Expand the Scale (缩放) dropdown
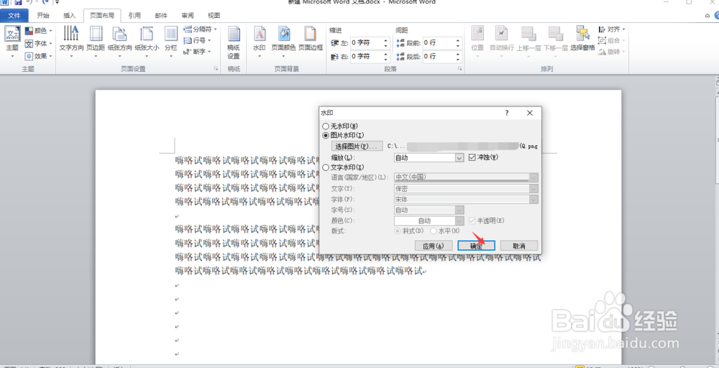The image size is (719, 368). (x=460, y=157)
